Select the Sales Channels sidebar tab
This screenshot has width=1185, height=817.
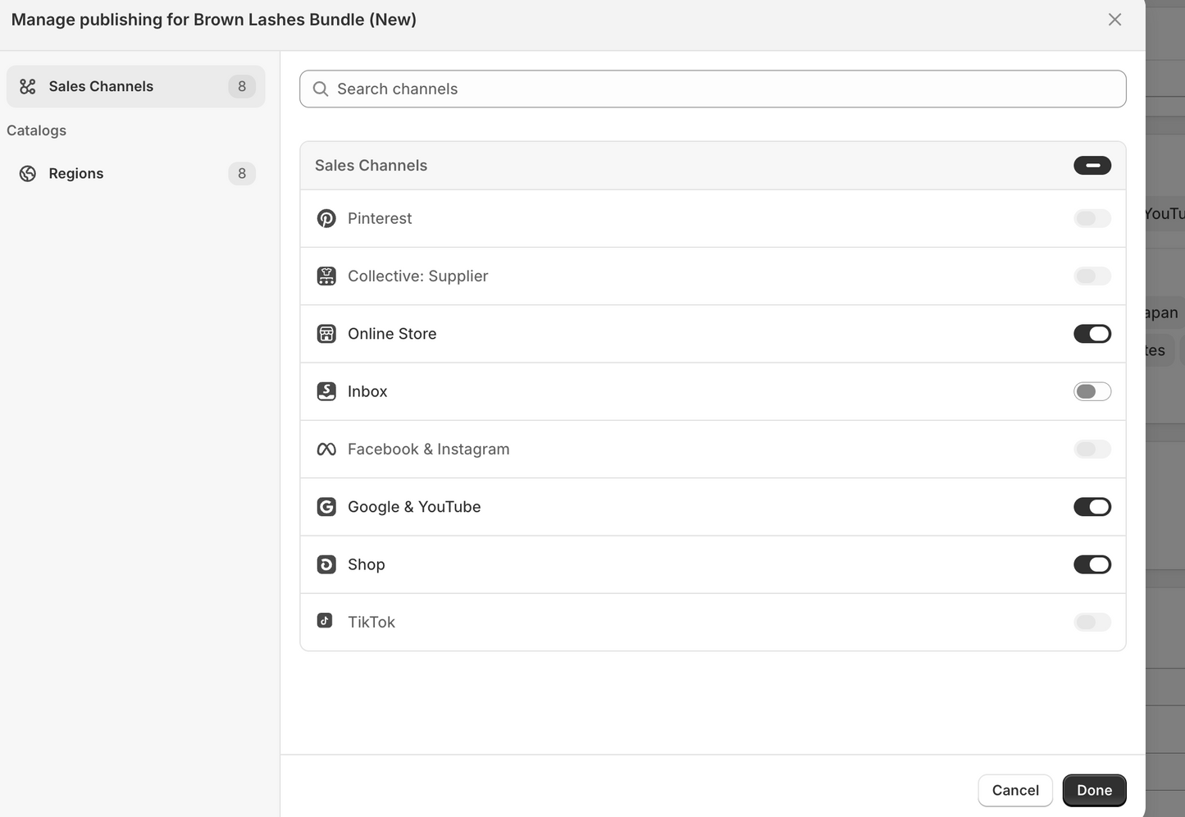135,87
